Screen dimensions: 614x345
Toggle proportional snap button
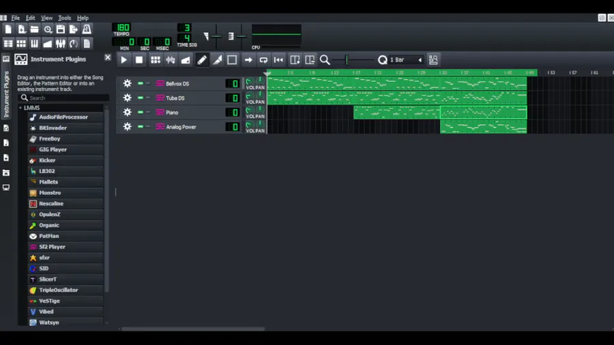pos(433,60)
